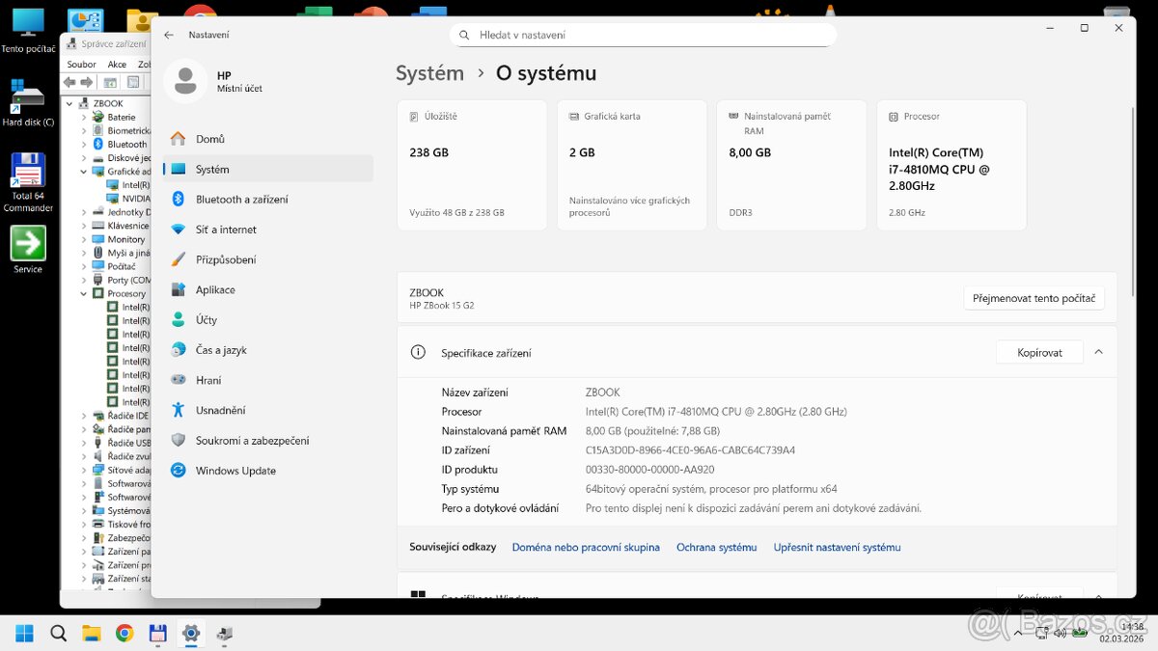Image resolution: width=1158 pixels, height=651 pixels.
Task: Click ID produktu value 00330-80000-00000-AA920
Action: click(x=649, y=470)
